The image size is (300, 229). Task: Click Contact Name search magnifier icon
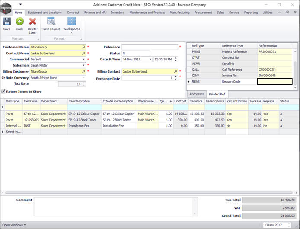pos(83,54)
